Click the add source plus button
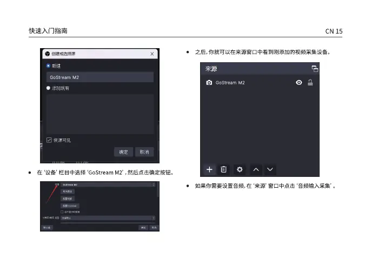The width and height of the screenshot is (371, 264). (x=210, y=169)
